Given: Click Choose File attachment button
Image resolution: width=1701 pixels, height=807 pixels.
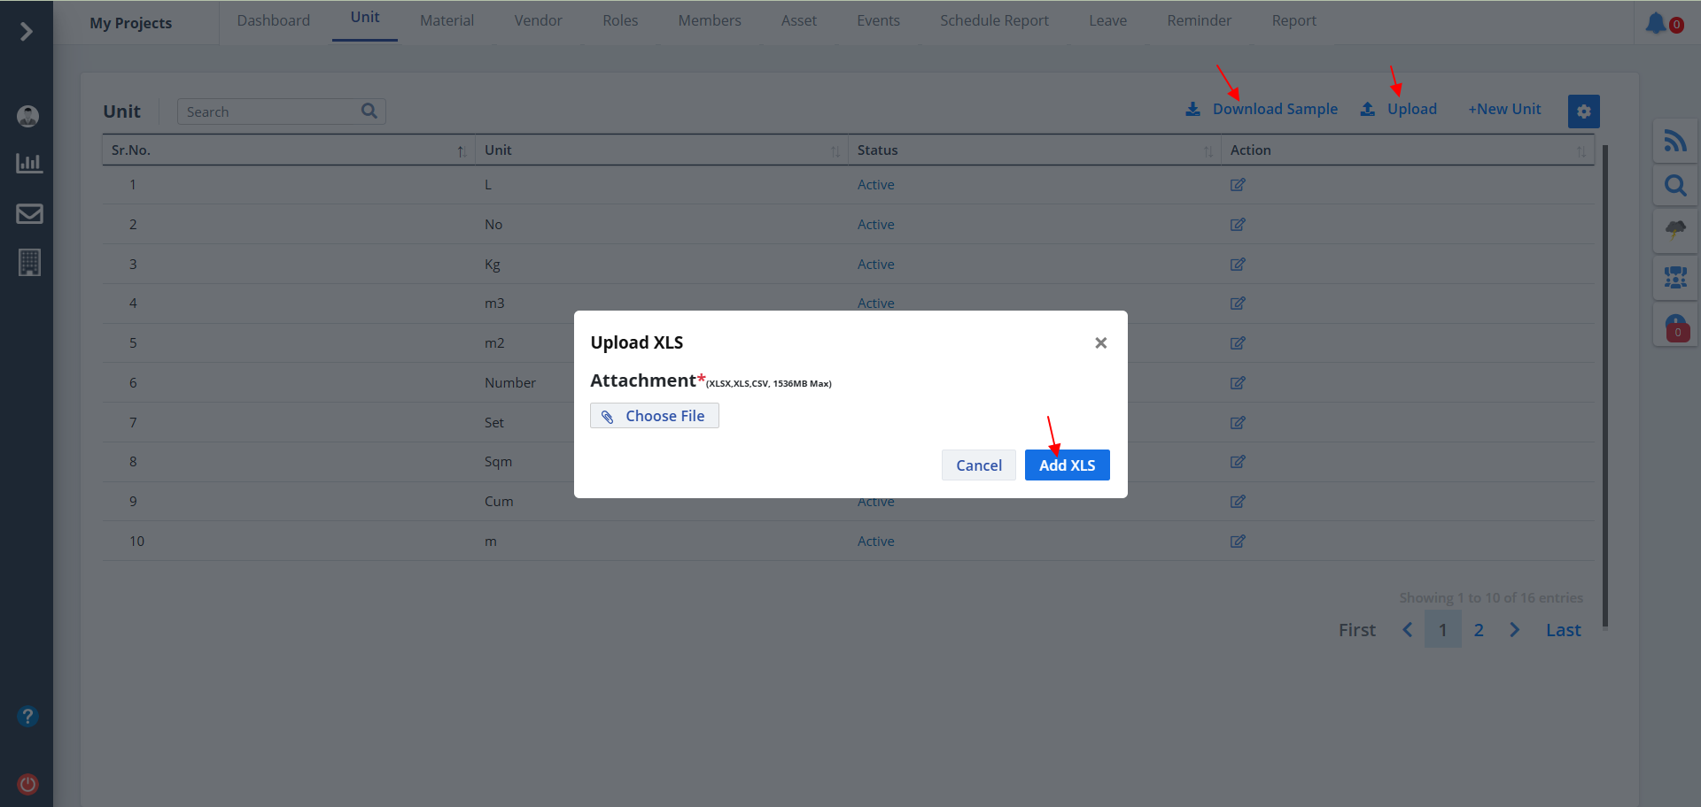Looking at the screenshot, I should click(655, 416).
